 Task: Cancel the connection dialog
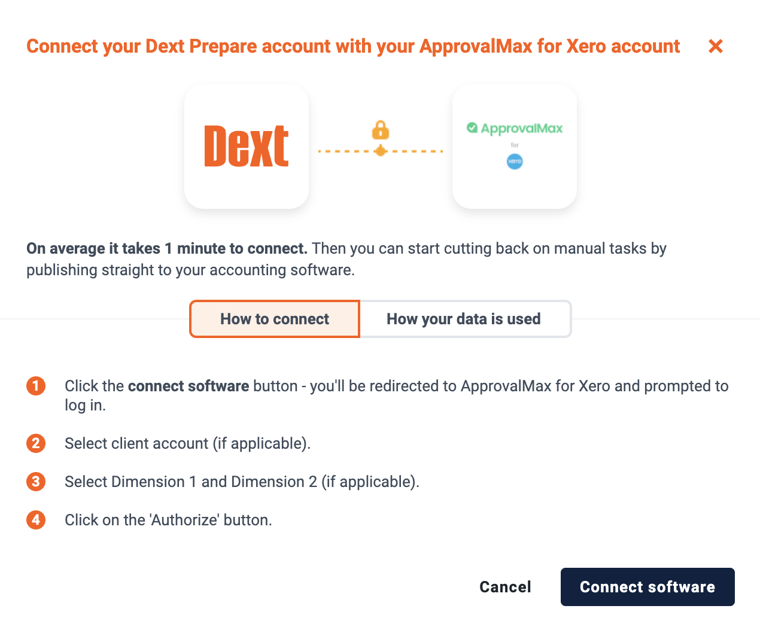pyautogui.click(x=505, y=587)
